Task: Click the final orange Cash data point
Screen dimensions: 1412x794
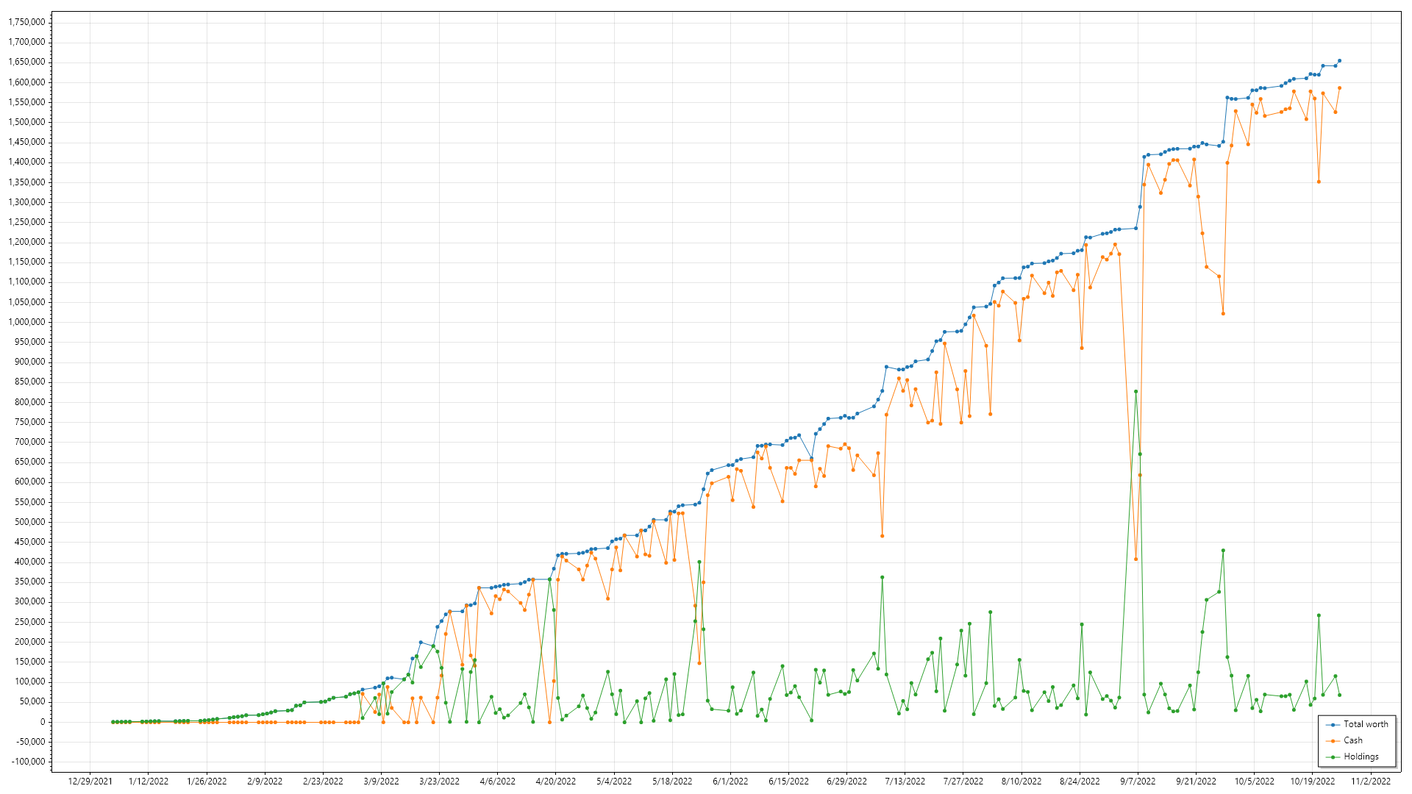Action: [x=1339, y=88]
